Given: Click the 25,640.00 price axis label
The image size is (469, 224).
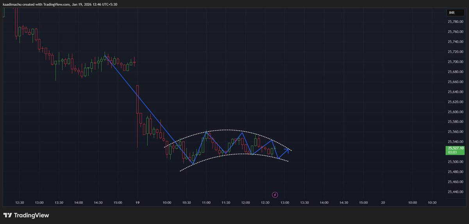Looking at the screenshot, I should pyautogui.click(x=455, y=92).
